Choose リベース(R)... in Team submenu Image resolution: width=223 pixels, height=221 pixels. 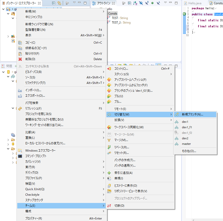pyautogui.click(x=140, y=147)
